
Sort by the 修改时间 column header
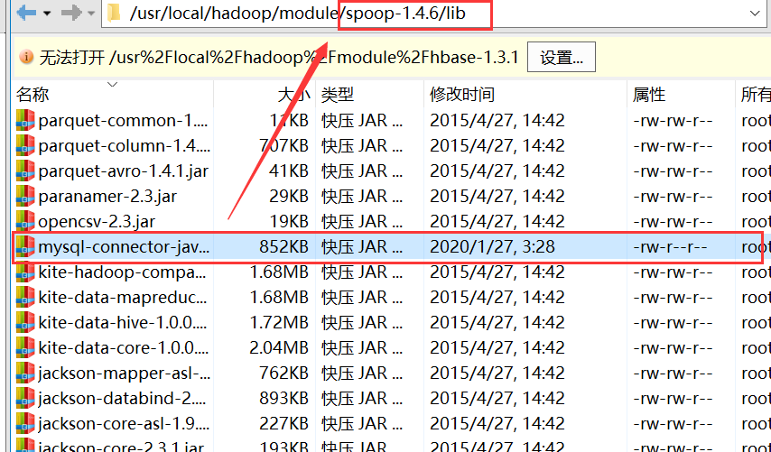point(462,94)
